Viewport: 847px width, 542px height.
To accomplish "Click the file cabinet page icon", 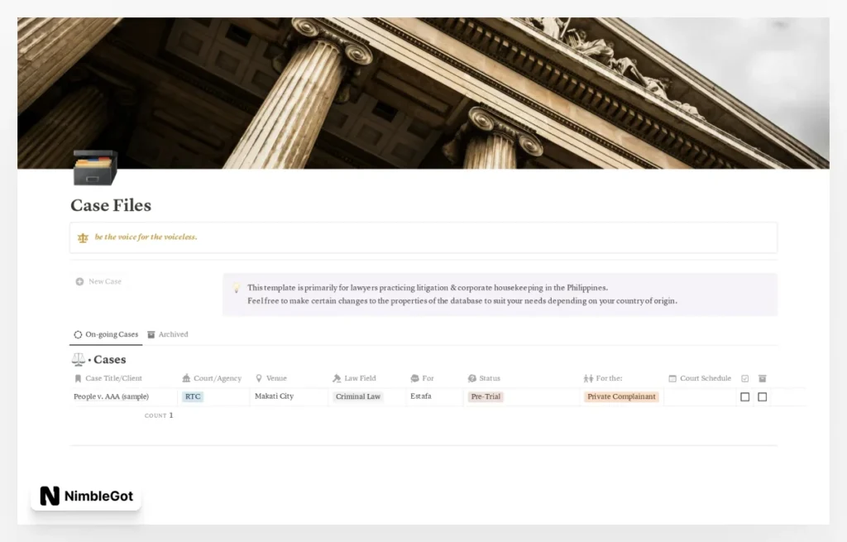I will pos(94,168).
